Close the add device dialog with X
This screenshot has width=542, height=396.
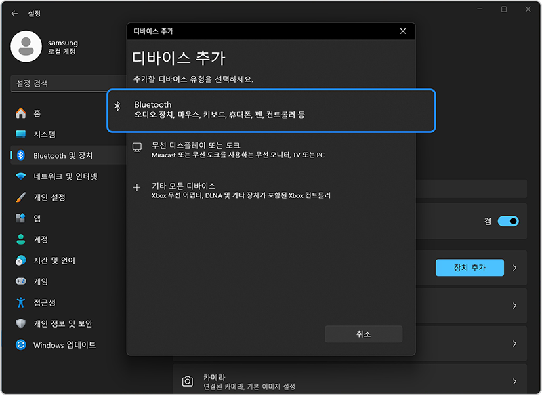[x=403, y=31]
